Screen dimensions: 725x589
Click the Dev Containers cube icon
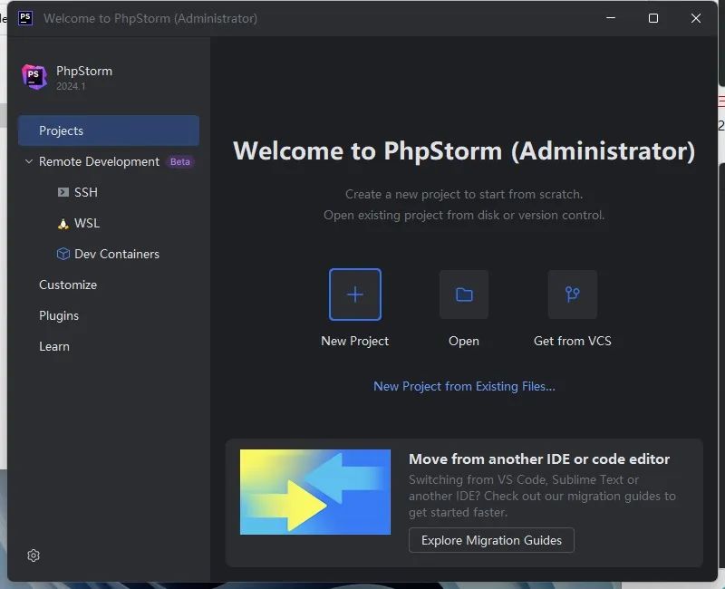click(63, 254)
